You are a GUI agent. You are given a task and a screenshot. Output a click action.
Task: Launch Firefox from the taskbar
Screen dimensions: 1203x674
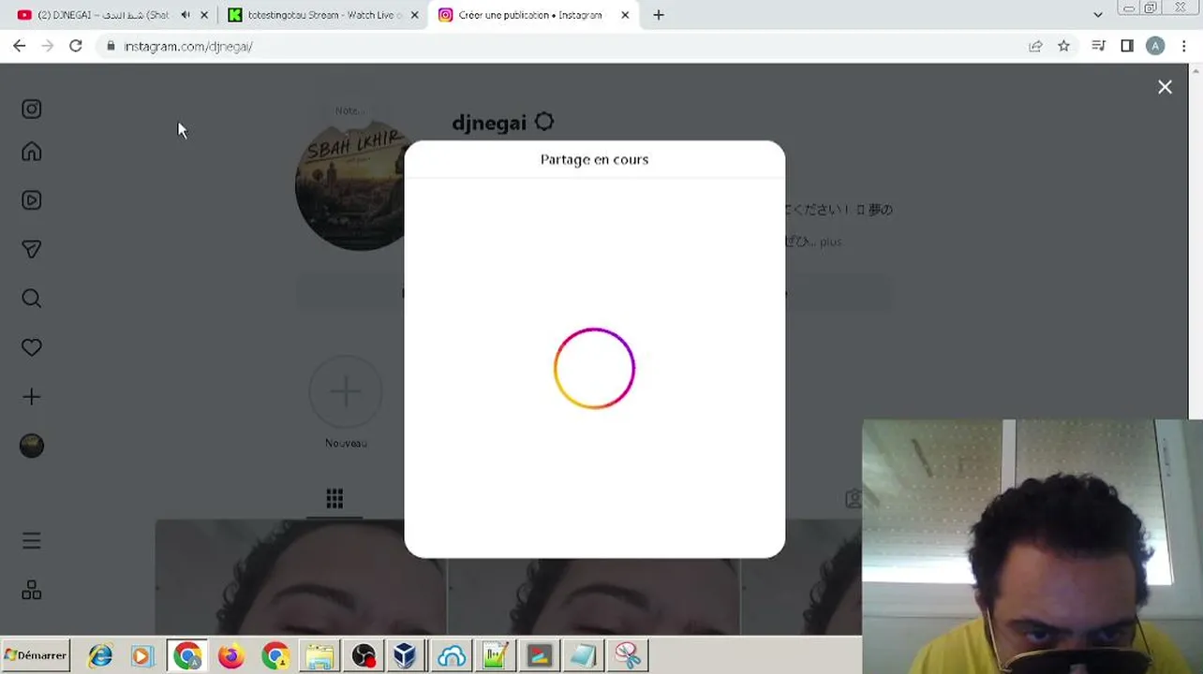230,656
